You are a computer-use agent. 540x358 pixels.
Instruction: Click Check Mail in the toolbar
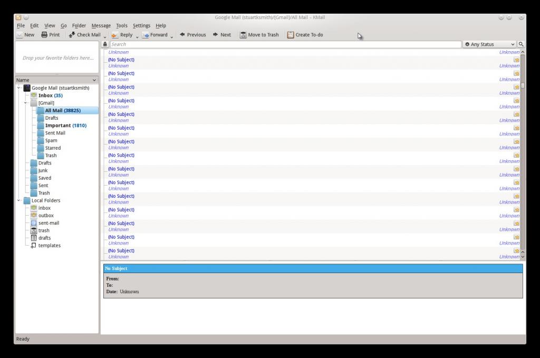coord(72,35)
